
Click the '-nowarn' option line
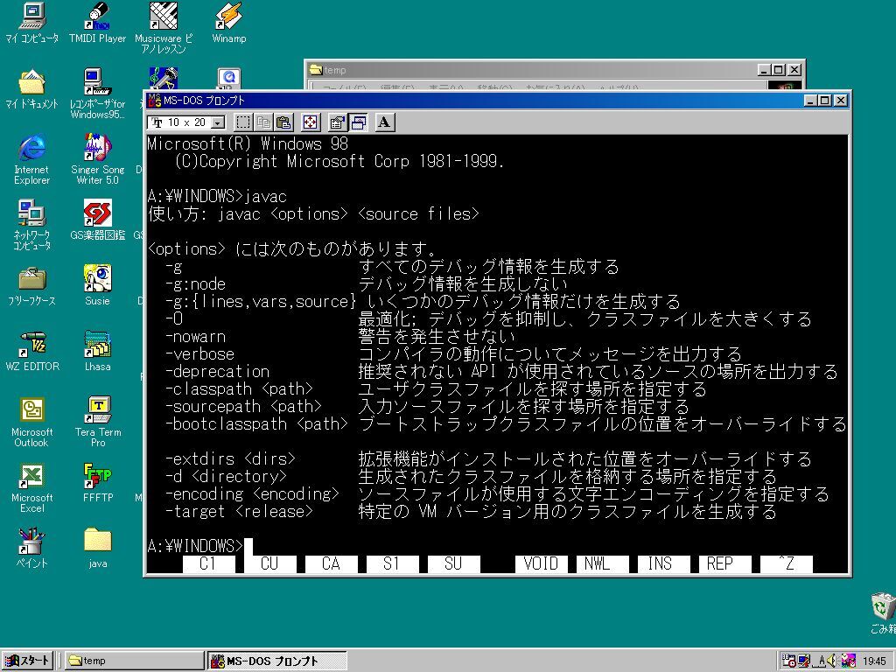(340, 337)
